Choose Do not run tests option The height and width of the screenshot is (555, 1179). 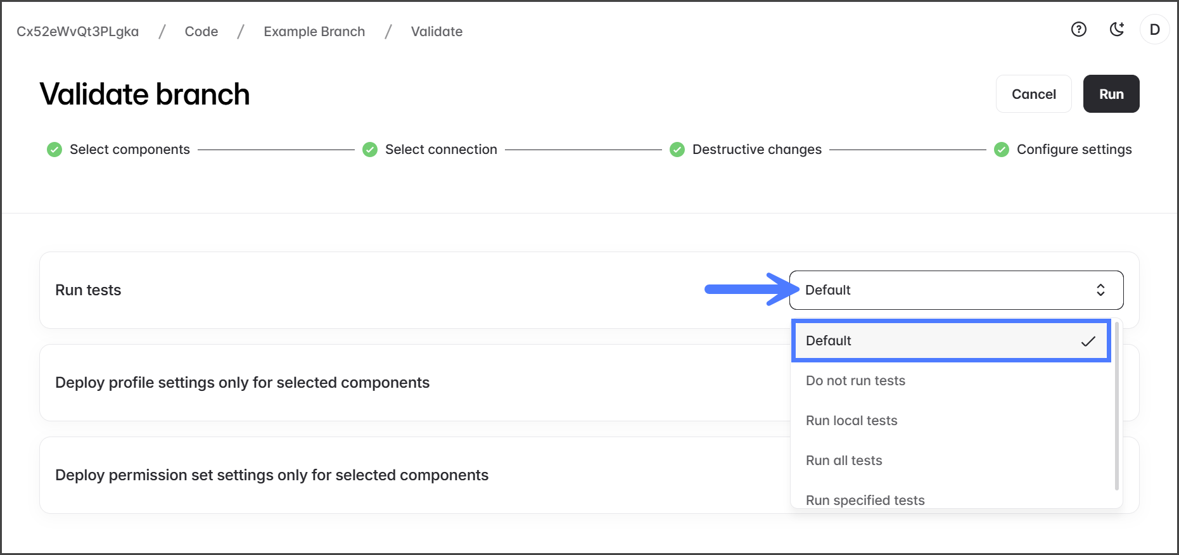(x=855, y=381)
